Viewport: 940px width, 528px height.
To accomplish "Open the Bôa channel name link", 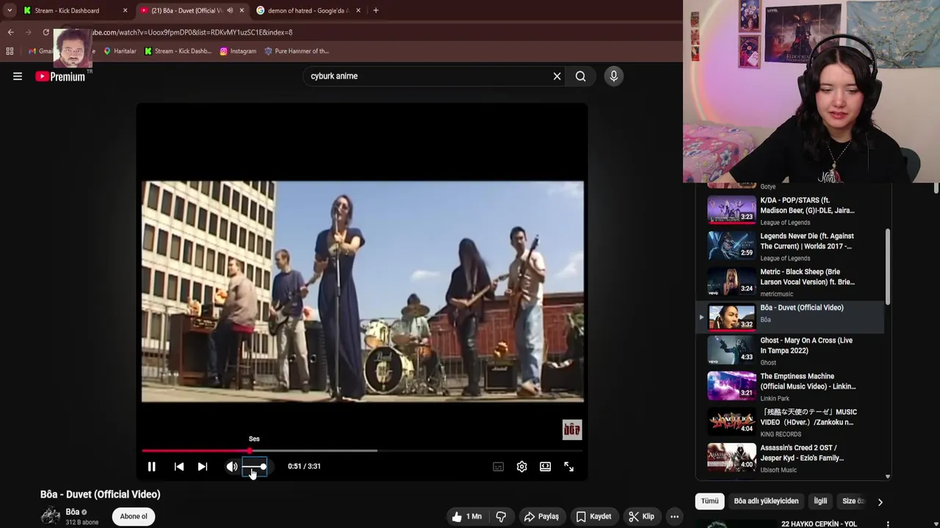I will 73,512.
